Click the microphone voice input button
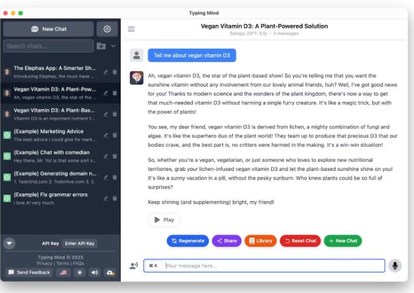Viewport: 414px width, 293px height. pos(395,266)
